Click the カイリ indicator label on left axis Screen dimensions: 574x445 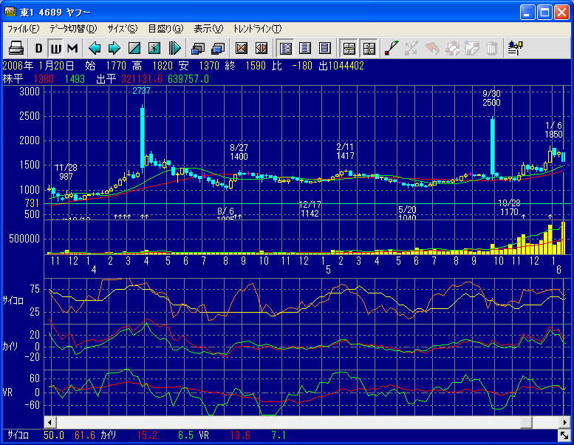point(10,346)
